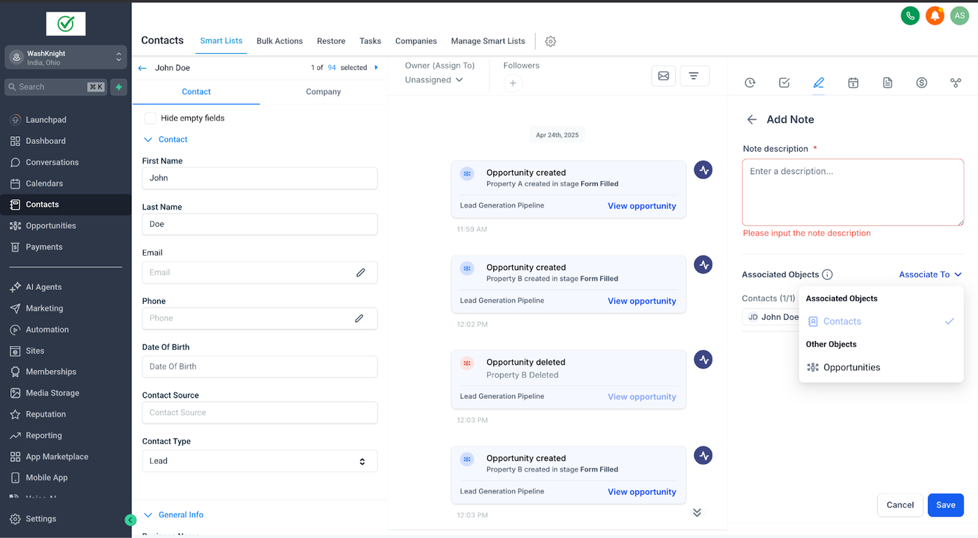Open the payments dollar icon tab
978x538 pixels.
click(x=921, y=82)
